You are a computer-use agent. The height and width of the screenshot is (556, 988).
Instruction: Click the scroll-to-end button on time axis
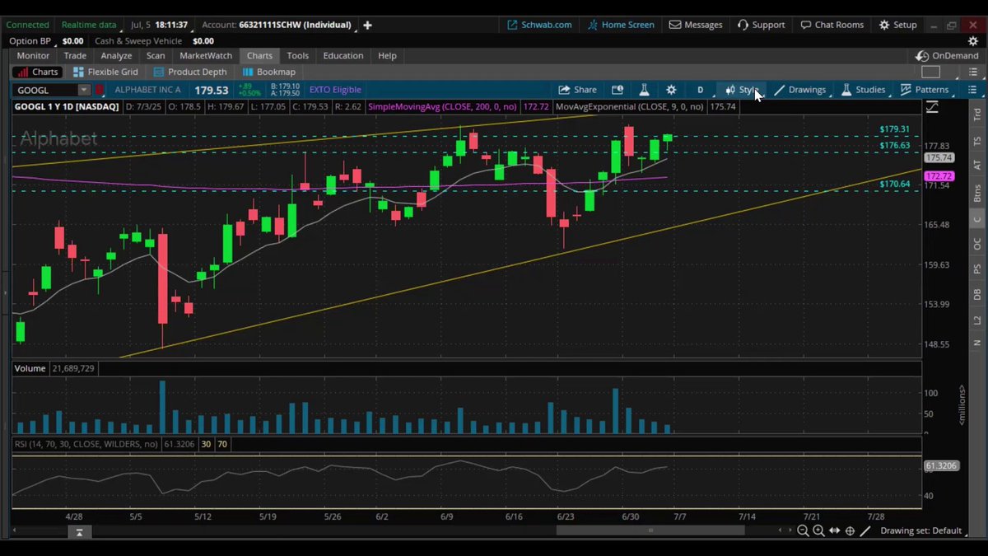(x=79, y=532)
